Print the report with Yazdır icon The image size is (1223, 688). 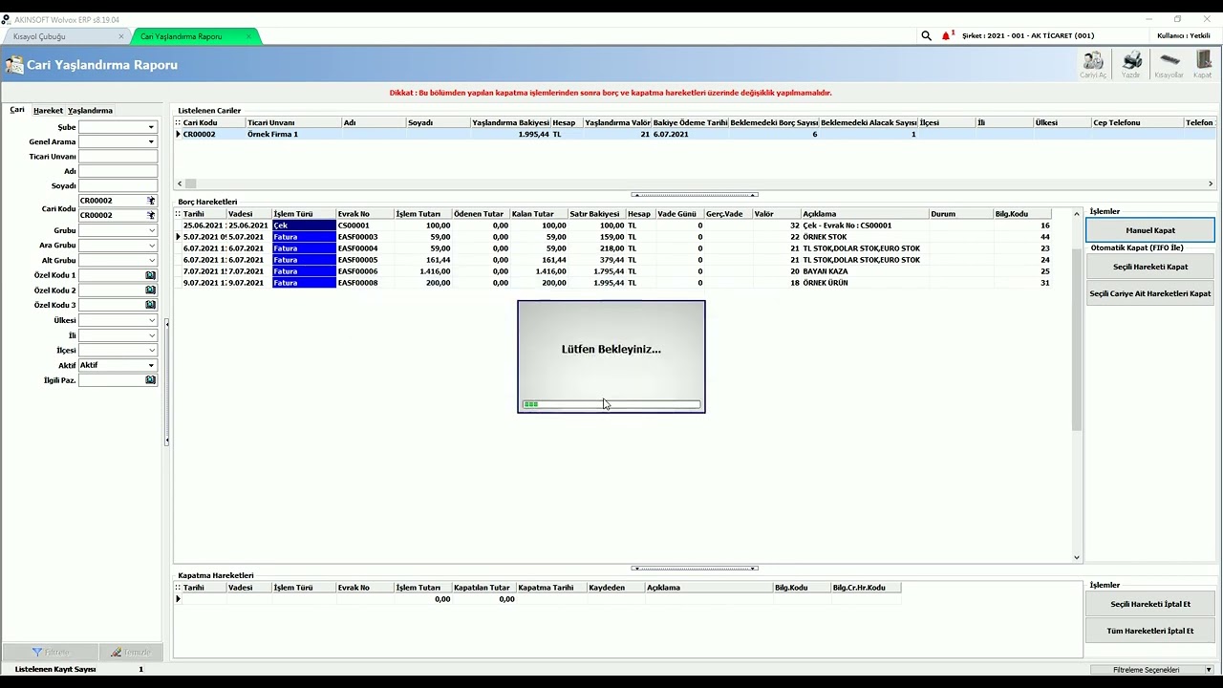[1131, 64]
